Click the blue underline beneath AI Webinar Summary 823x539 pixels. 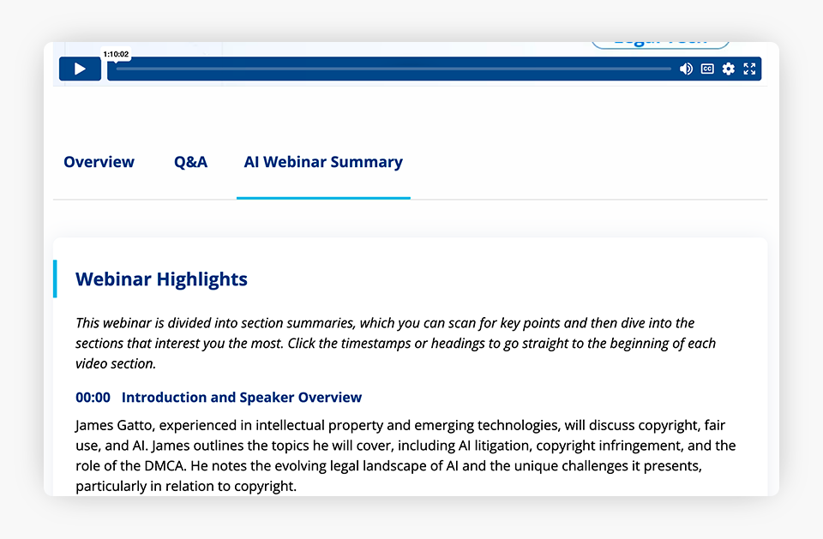pos(323,197)
